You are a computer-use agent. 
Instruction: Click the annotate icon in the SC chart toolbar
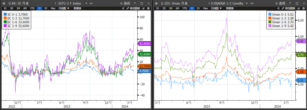coord(143,8)
